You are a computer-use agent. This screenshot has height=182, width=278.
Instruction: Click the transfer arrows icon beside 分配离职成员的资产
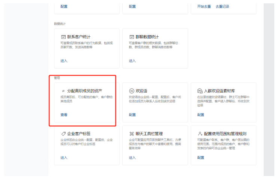(x=63, y=91)
